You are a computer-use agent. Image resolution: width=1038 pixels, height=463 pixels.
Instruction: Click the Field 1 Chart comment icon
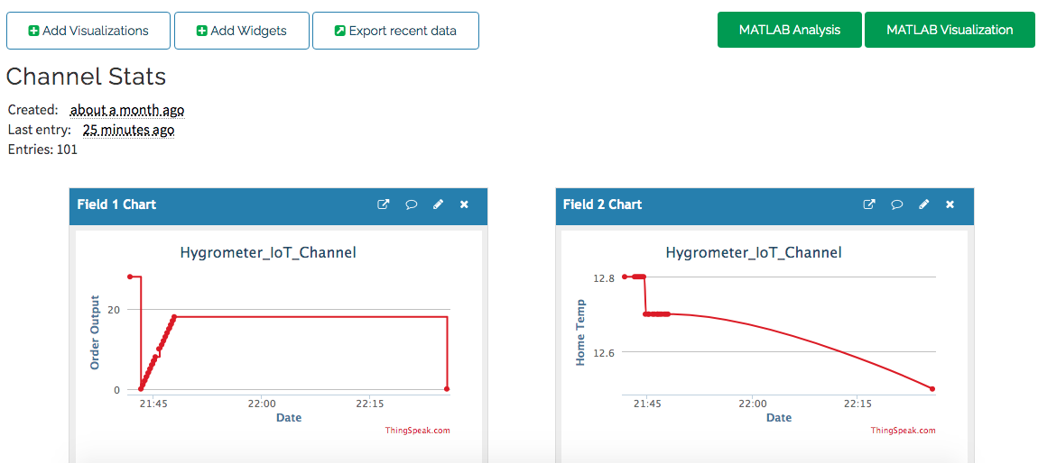[x=411, y=204]
